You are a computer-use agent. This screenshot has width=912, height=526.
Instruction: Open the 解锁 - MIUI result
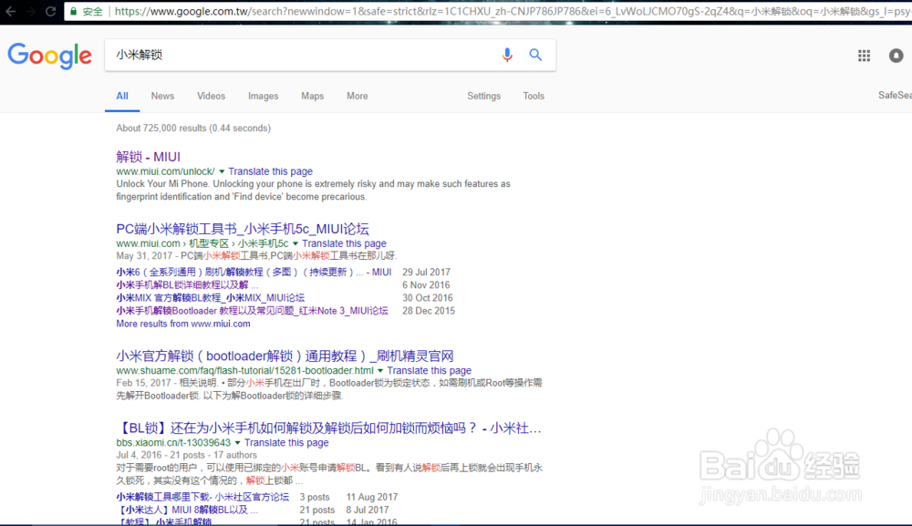pos(149,157)
